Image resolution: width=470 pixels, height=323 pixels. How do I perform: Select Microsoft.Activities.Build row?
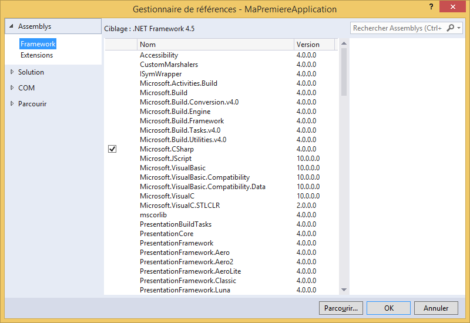click(221, 83)
